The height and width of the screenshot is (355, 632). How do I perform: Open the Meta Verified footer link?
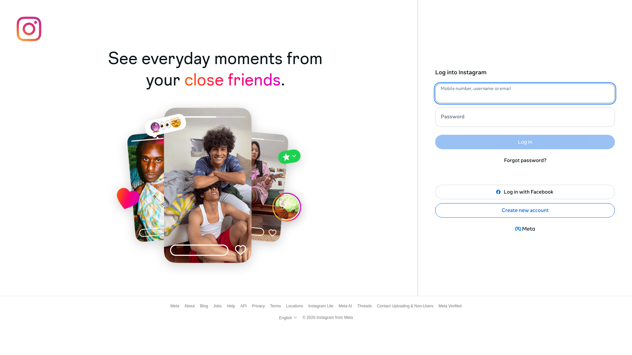click(x=450, y=306)
